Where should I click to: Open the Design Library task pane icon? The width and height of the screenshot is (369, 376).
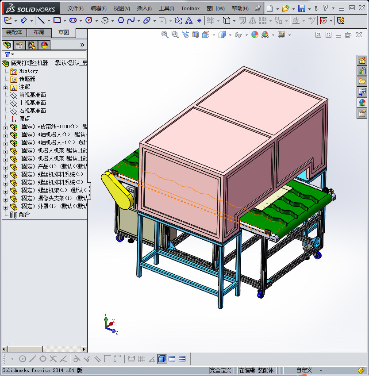362,71
